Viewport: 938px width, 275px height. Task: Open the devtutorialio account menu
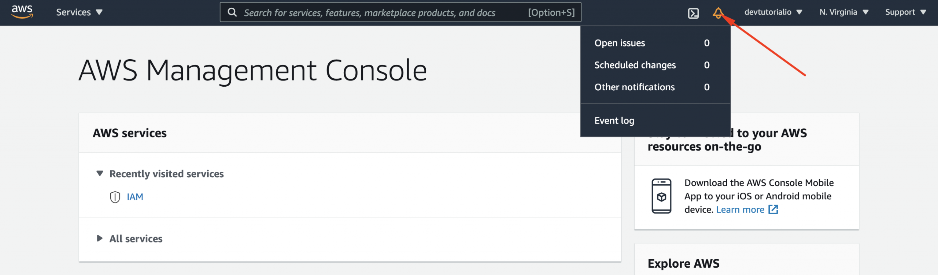point(773,12)
